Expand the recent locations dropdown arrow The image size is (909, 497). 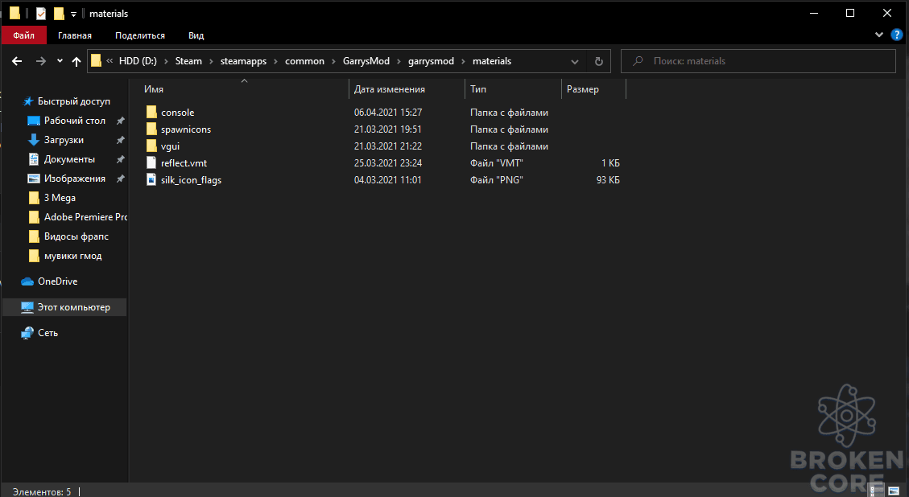pos(60,61)
